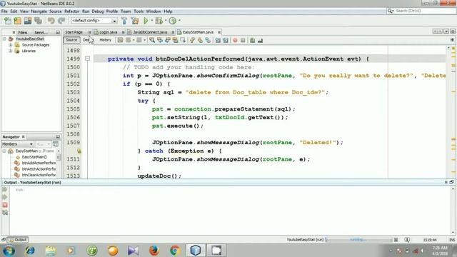Open Internet Explorer from the taskbar
The width and height of the screenshot is (457, 257).
(x=30, y=251)
